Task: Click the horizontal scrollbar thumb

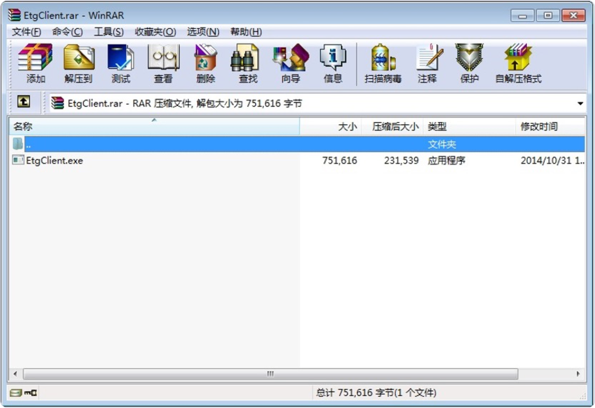Action: pos(270,374)
